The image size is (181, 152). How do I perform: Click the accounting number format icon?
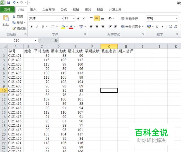coord(149,27)
